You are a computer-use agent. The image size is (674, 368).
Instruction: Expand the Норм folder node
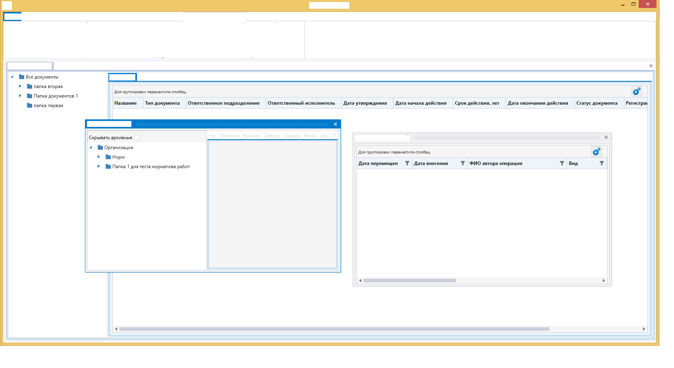99,157
